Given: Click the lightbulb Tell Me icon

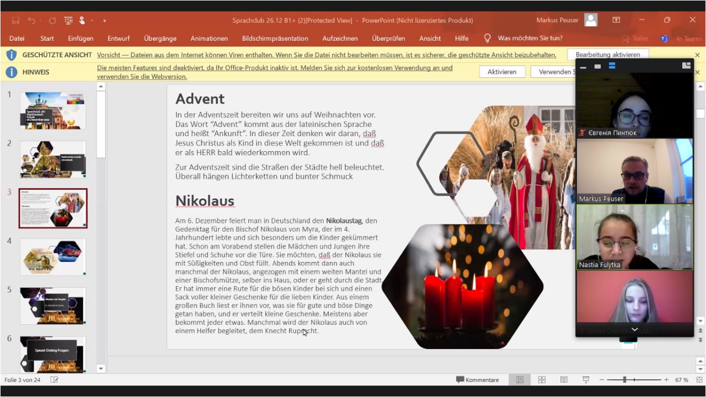Looking at the screenshot, I should point(487,39).
